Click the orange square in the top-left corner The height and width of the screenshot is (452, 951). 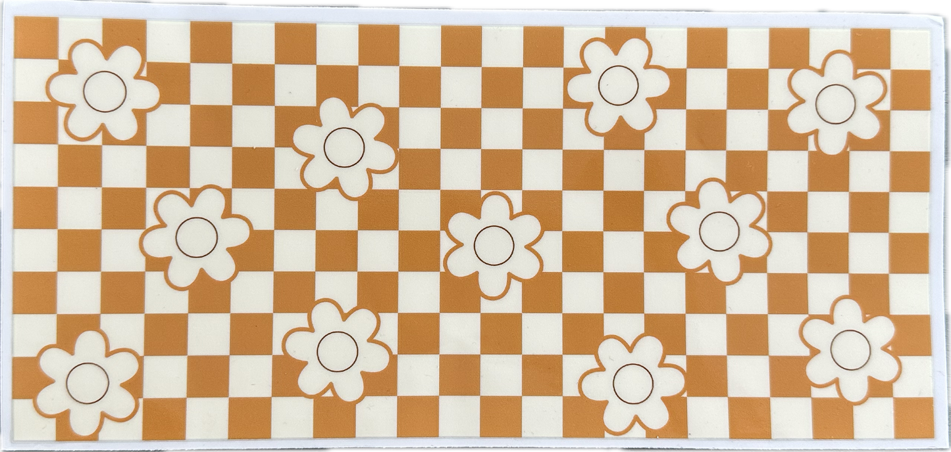click(36, 38)
